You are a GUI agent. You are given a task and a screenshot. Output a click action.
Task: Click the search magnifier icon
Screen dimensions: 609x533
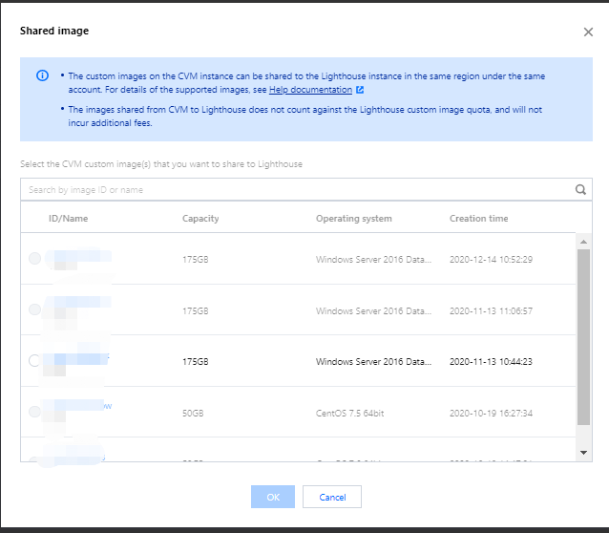coord(580,190)
